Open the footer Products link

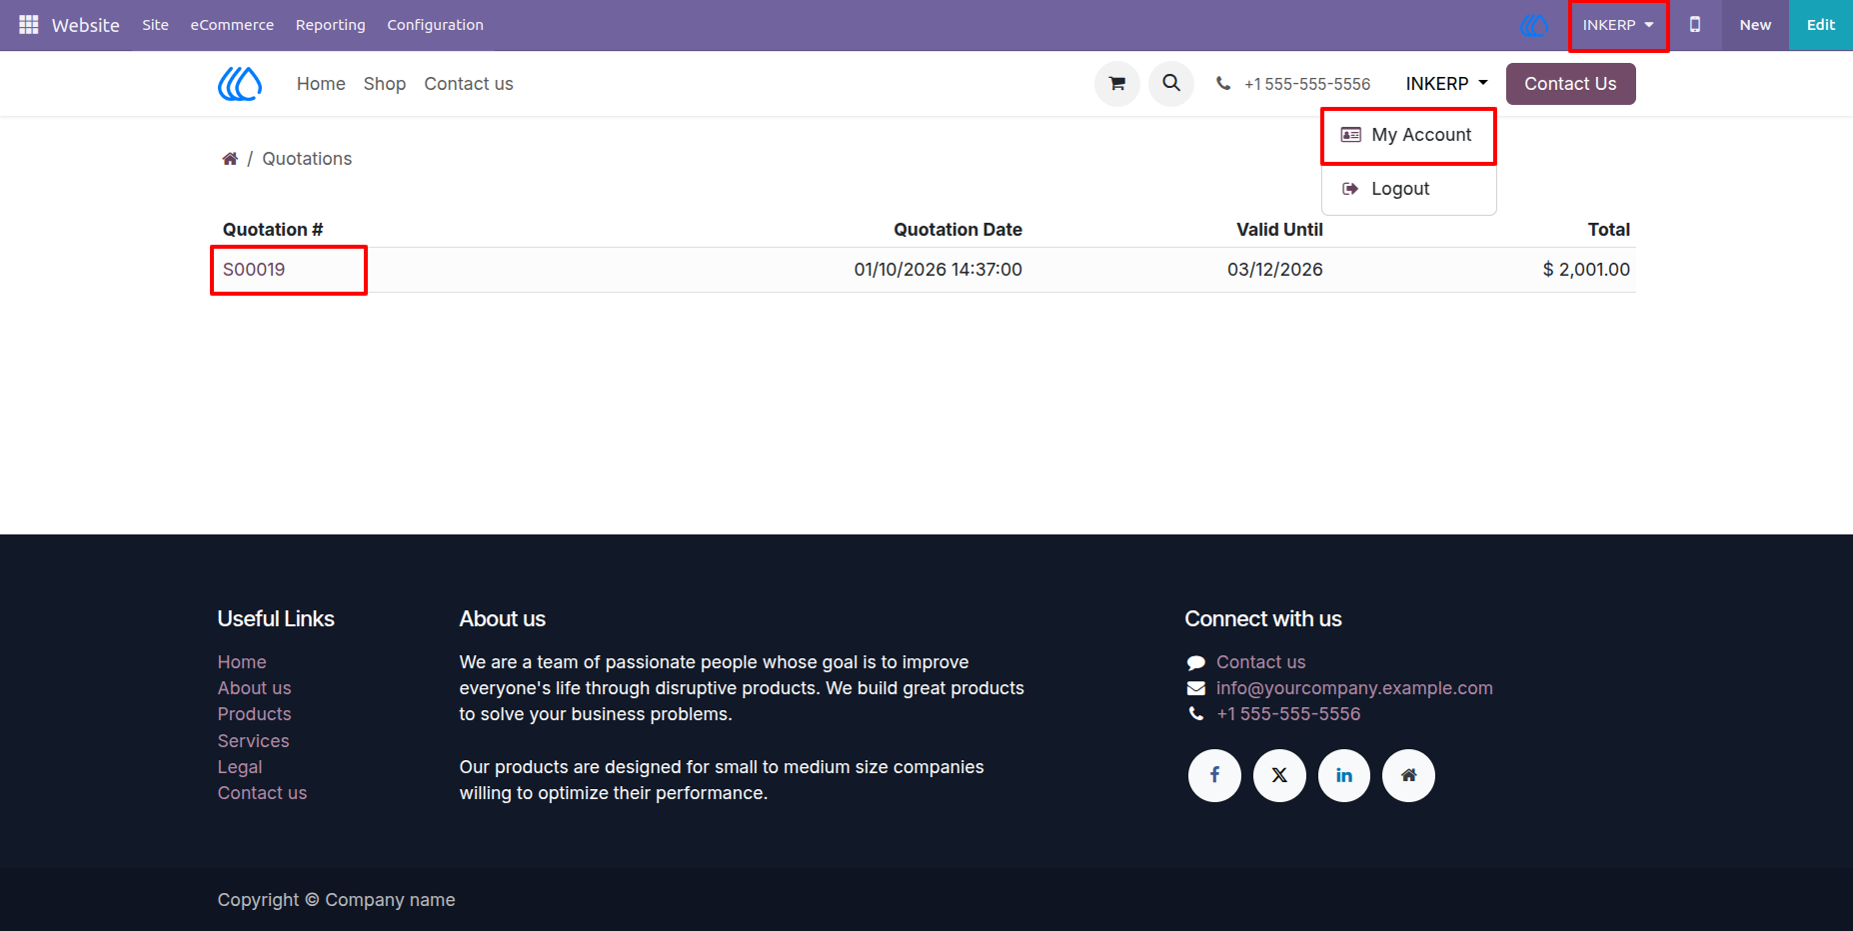[x=255, y=714]
